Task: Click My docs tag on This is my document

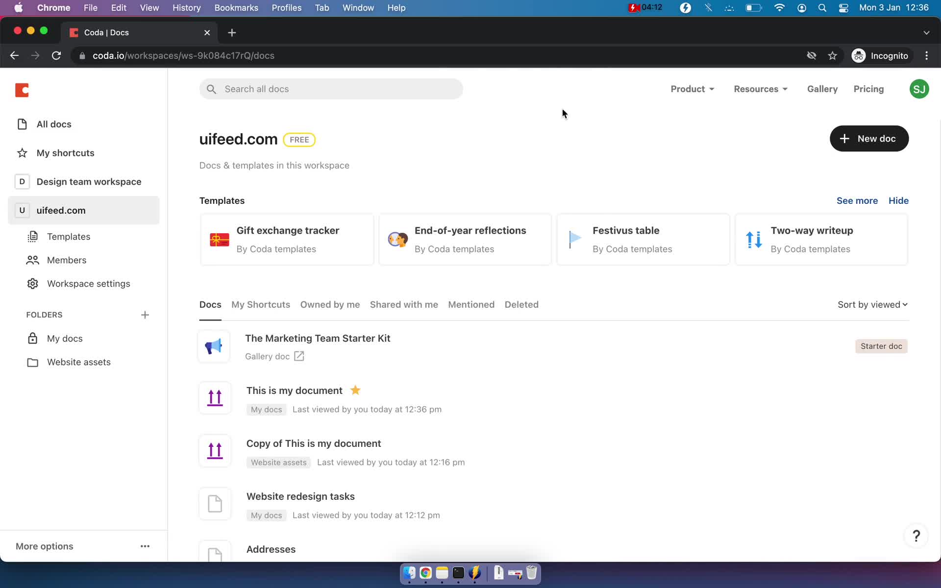Action: [266, 410]
